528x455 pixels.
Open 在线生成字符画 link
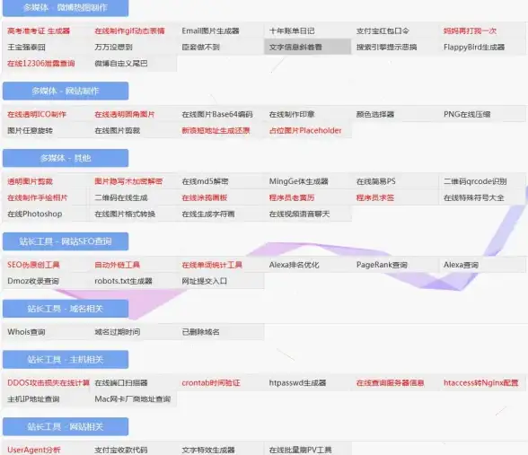point(208,214)
